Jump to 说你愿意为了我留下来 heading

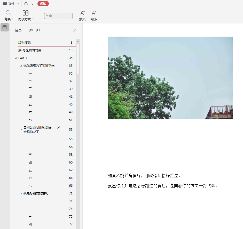(39, 66)
